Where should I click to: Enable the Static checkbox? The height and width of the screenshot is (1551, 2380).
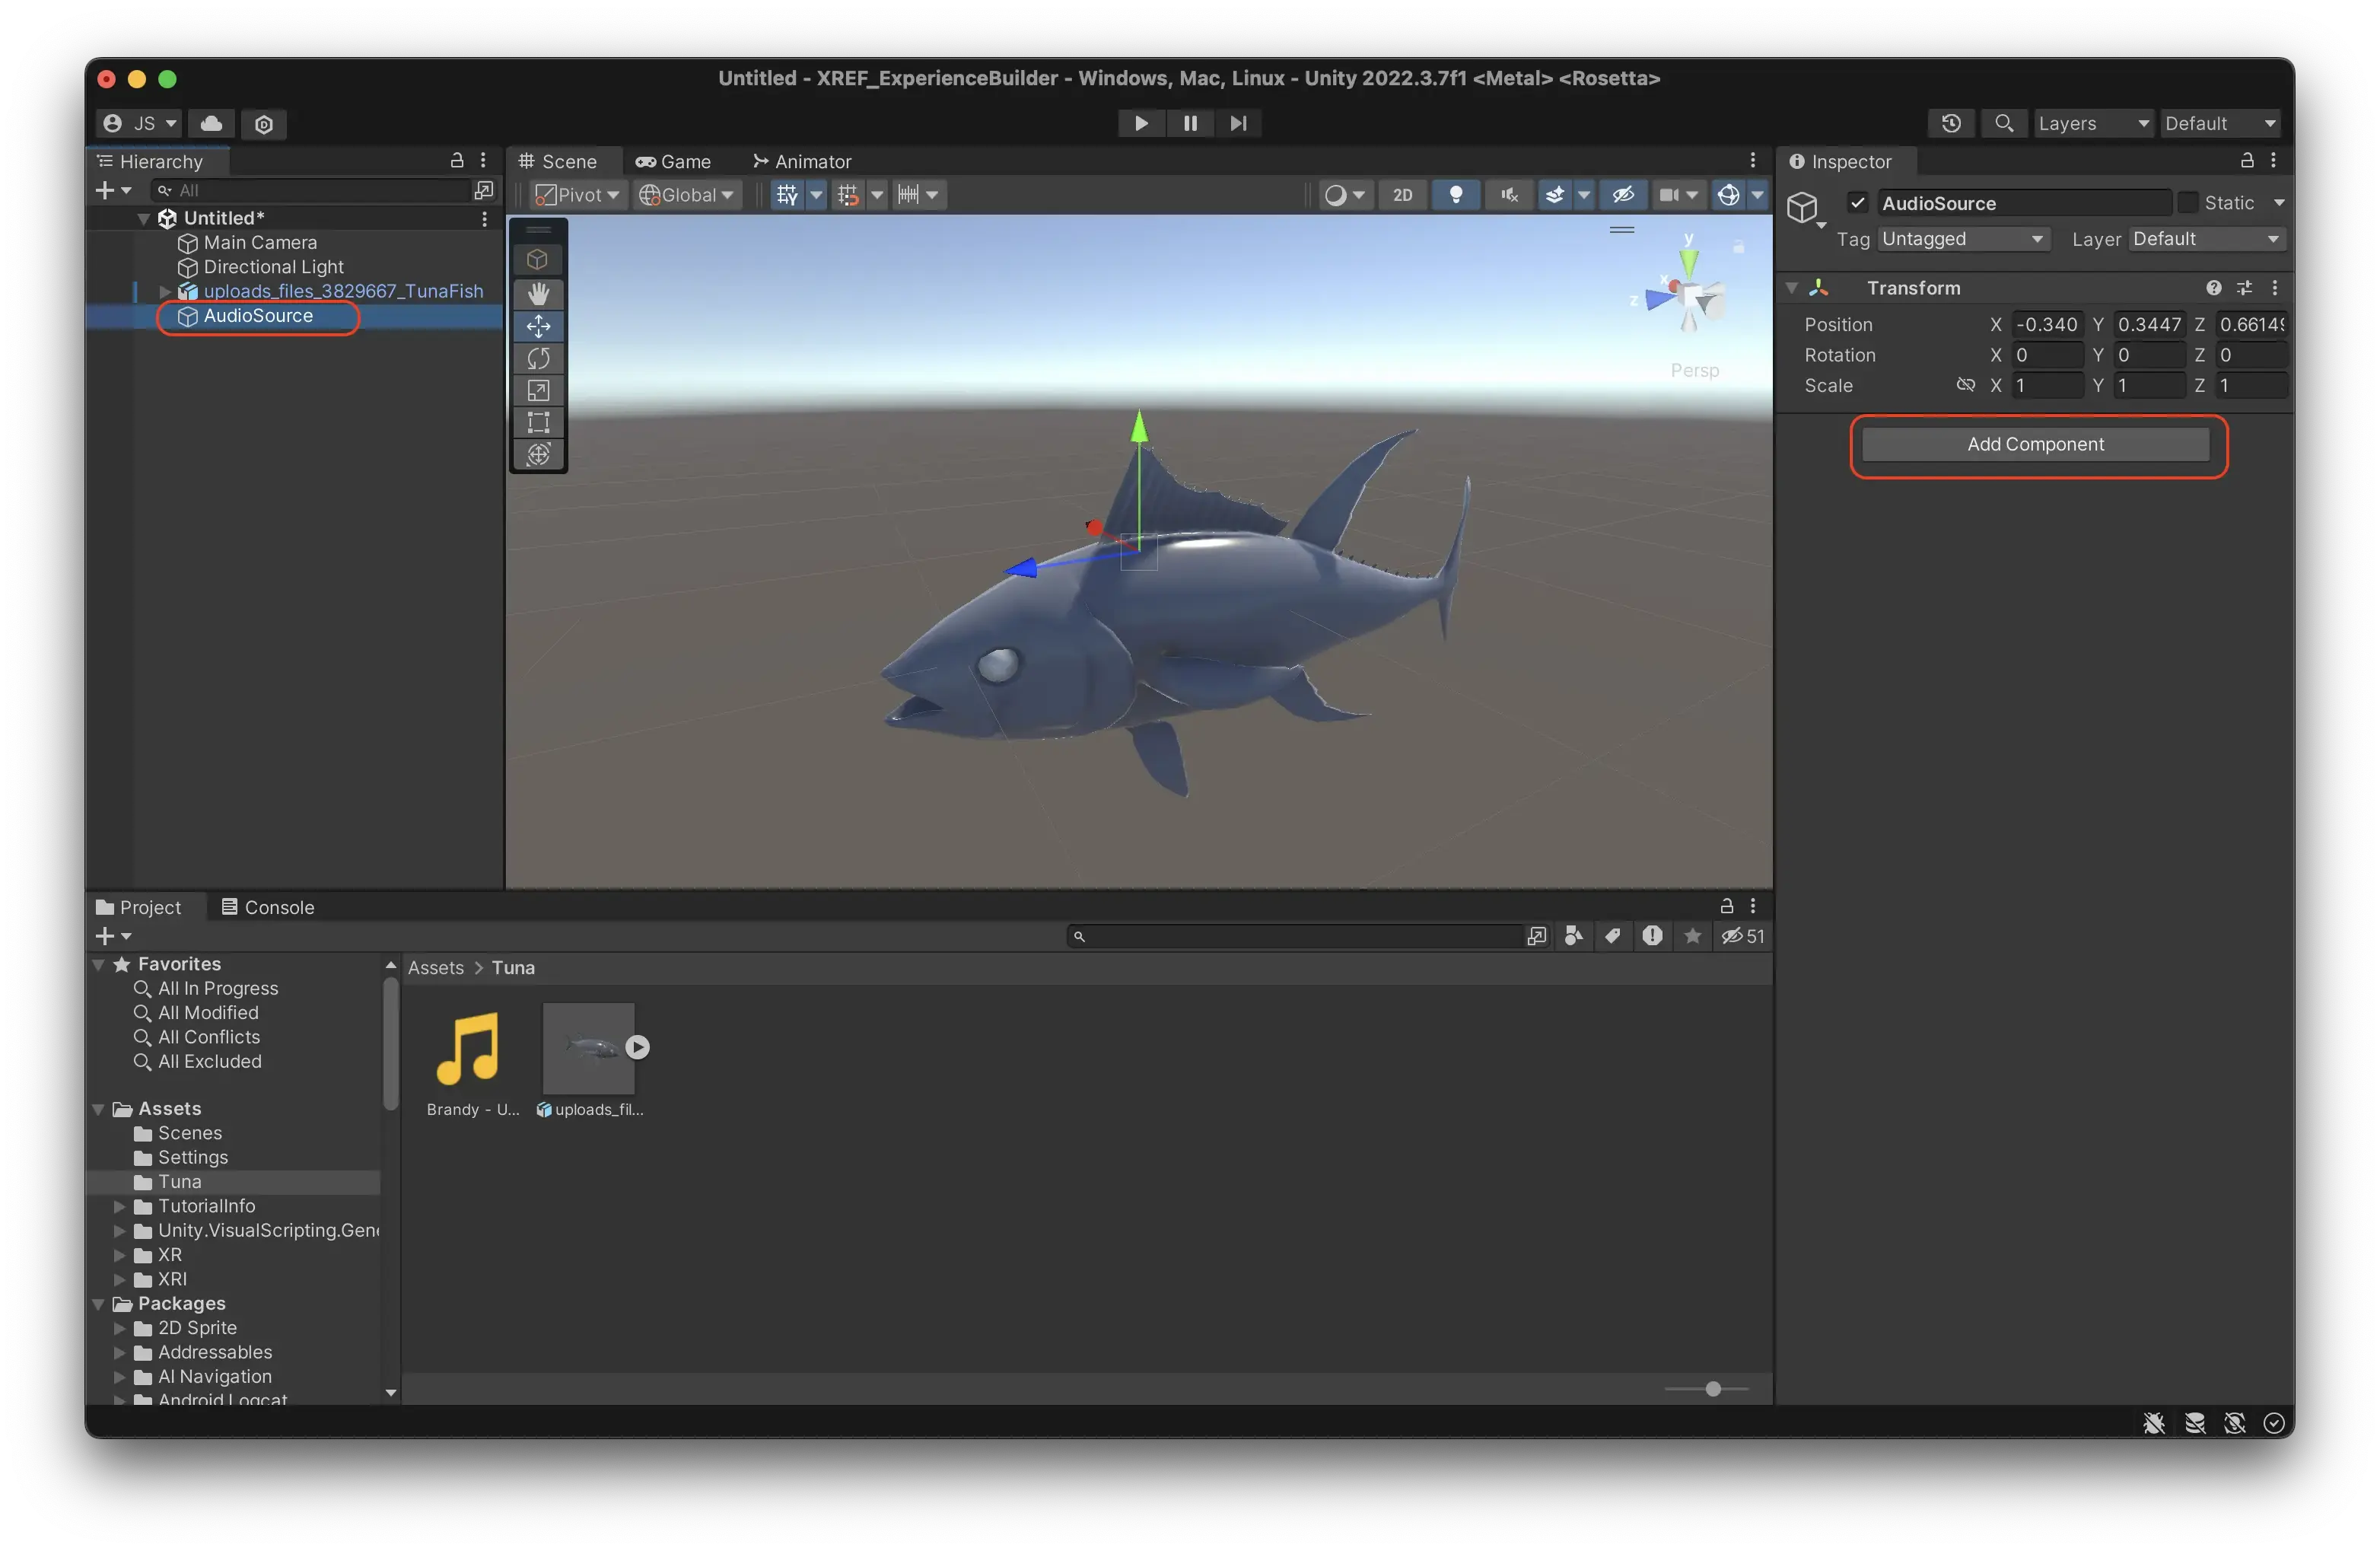(x=2187, y=203)
